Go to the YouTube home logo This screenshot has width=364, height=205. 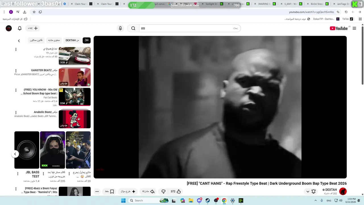point(338,28)
